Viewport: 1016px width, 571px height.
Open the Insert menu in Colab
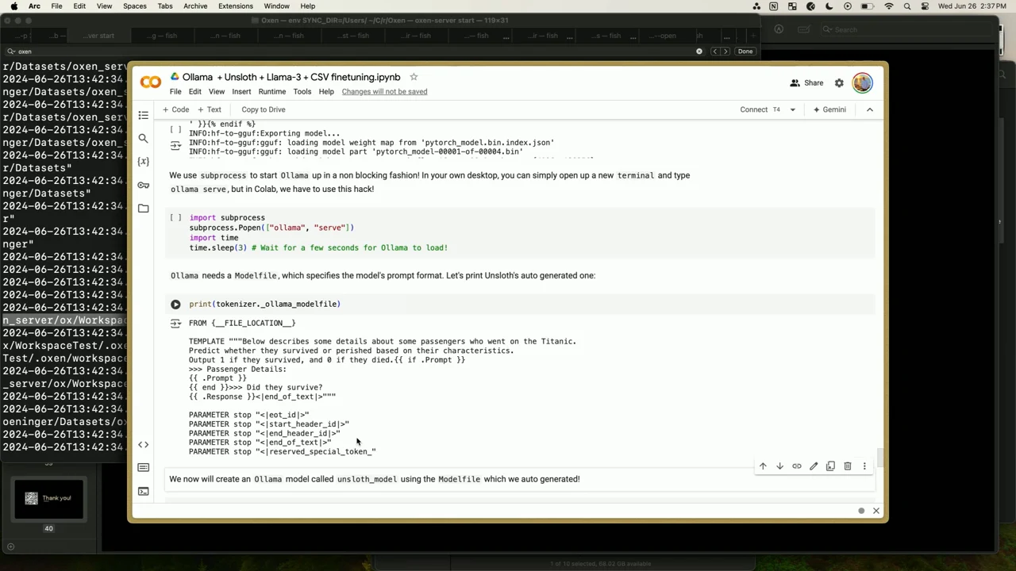pos(241,91)
